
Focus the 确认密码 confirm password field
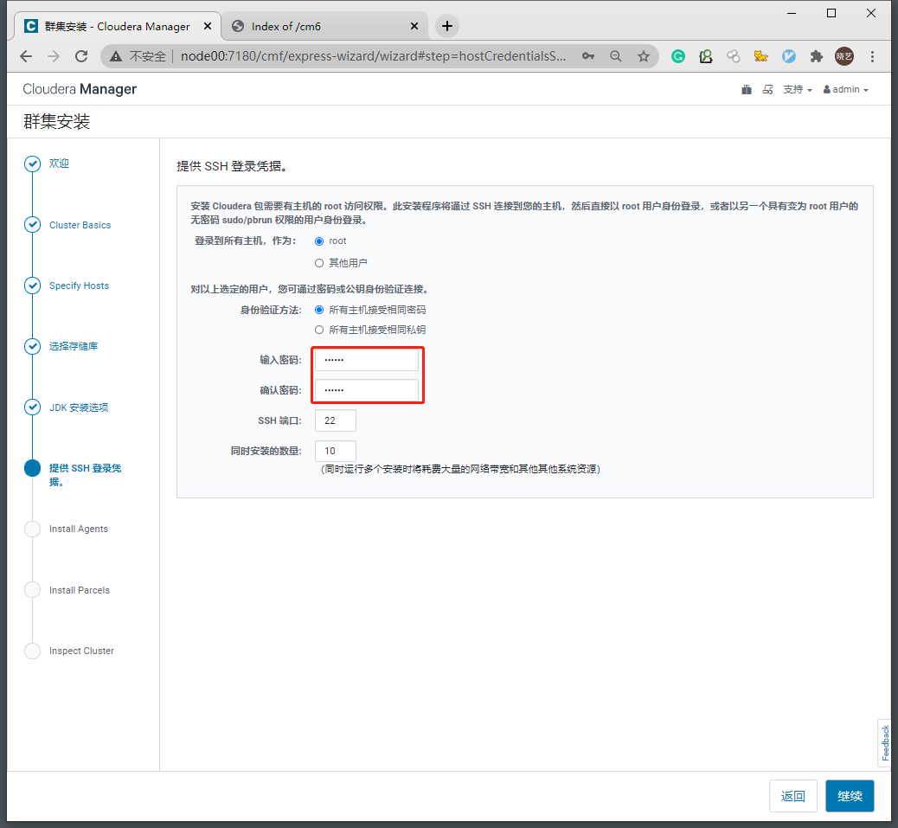[x=367, y=390]
